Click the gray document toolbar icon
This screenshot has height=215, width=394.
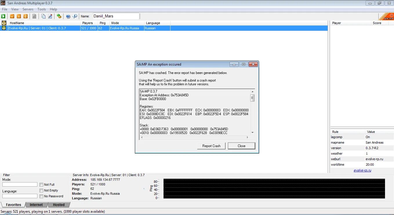(34, 16)
